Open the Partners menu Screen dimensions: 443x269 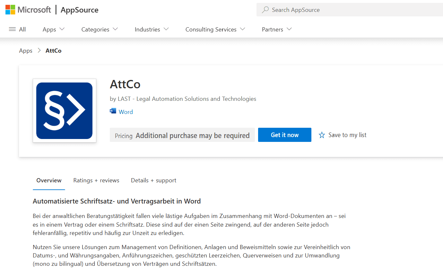point(276,29)
